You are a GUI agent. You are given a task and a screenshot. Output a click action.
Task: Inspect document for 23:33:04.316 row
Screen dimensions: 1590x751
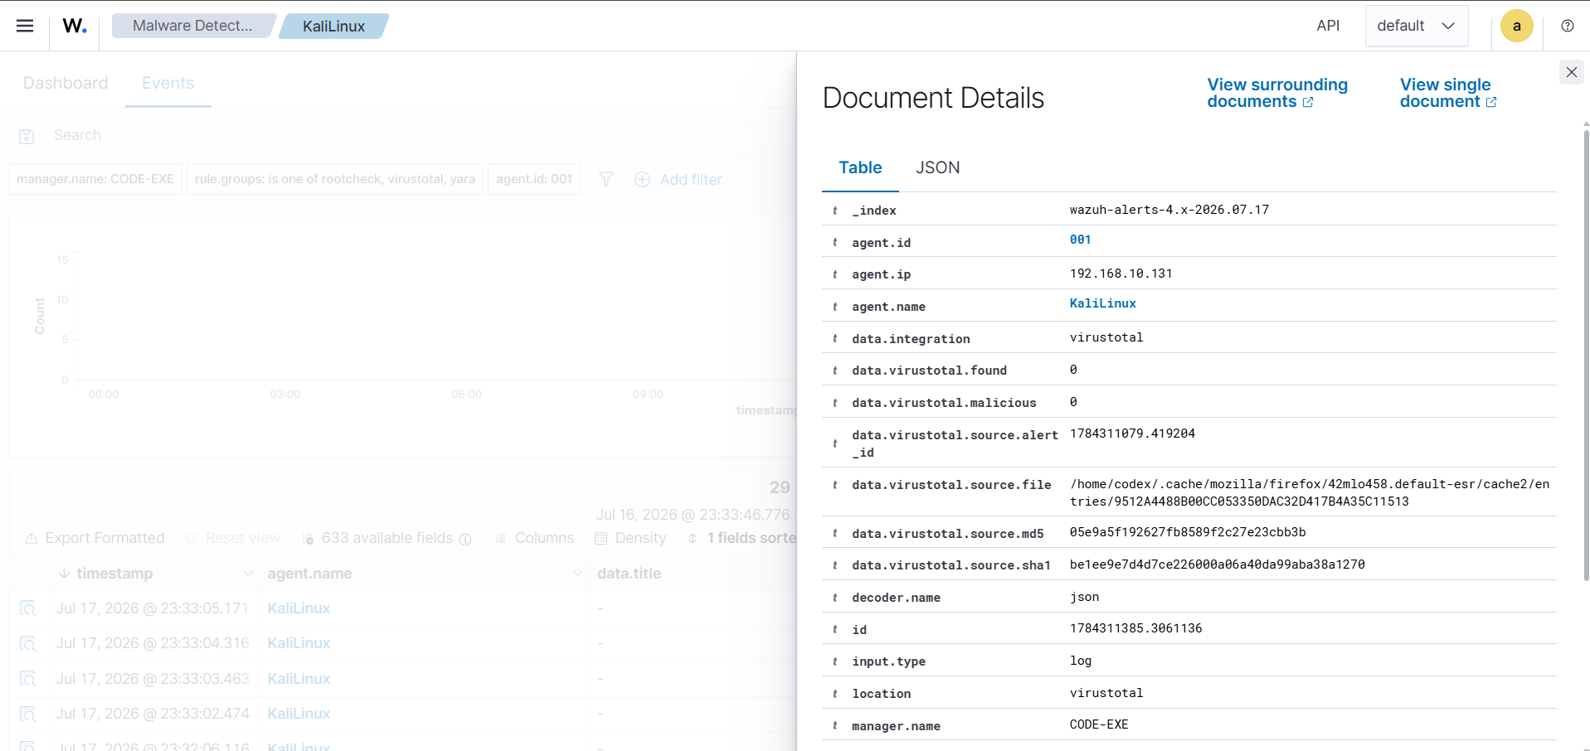(28, 643)
